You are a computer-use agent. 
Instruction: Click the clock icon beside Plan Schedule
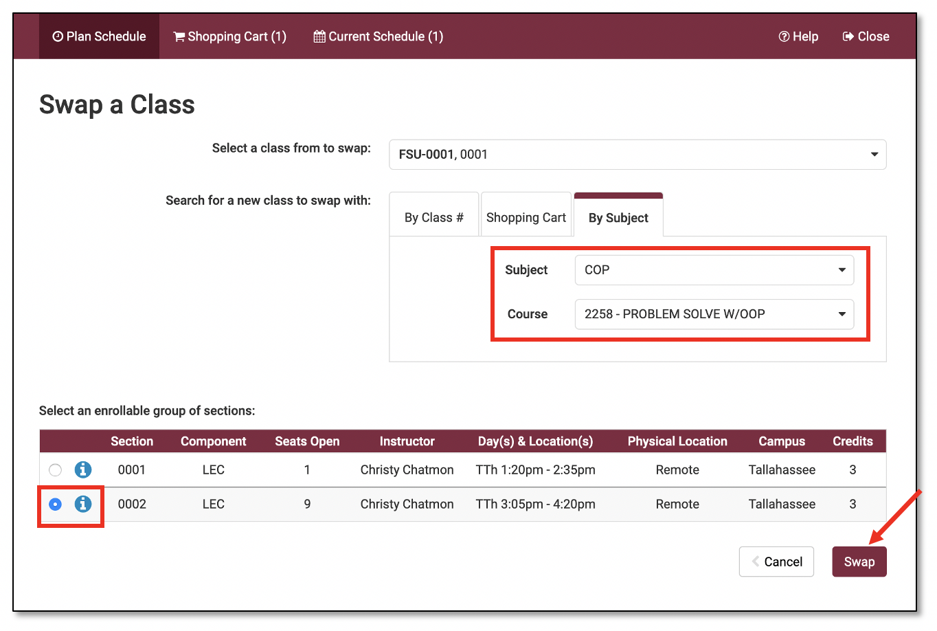click(x=58, y=36)
